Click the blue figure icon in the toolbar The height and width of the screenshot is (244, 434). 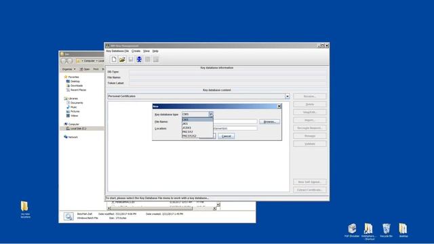tap(139, 59)
